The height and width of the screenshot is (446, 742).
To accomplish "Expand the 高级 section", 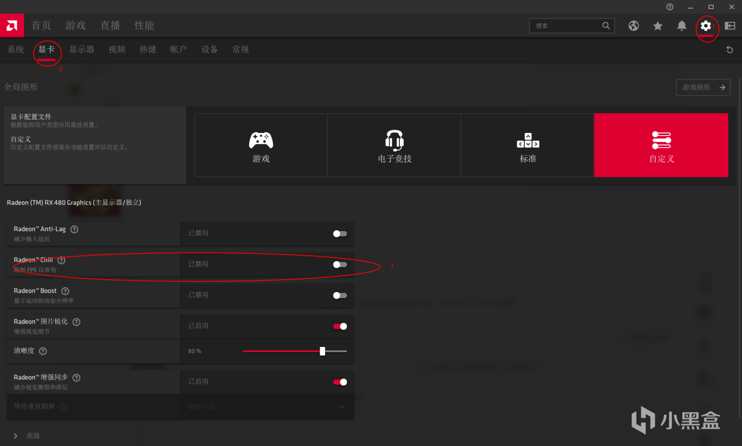I will 26,436.
